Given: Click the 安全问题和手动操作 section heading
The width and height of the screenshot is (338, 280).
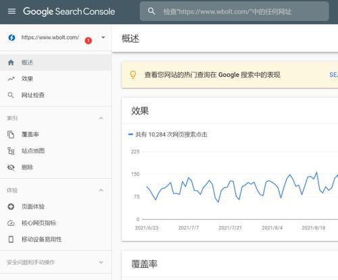Looking at the screenshot, I should coord(30,262).
